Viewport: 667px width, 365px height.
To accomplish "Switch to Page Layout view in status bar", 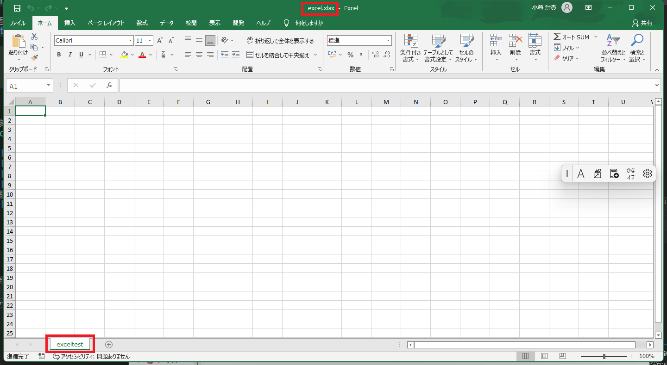I will [x=544, y=356].
